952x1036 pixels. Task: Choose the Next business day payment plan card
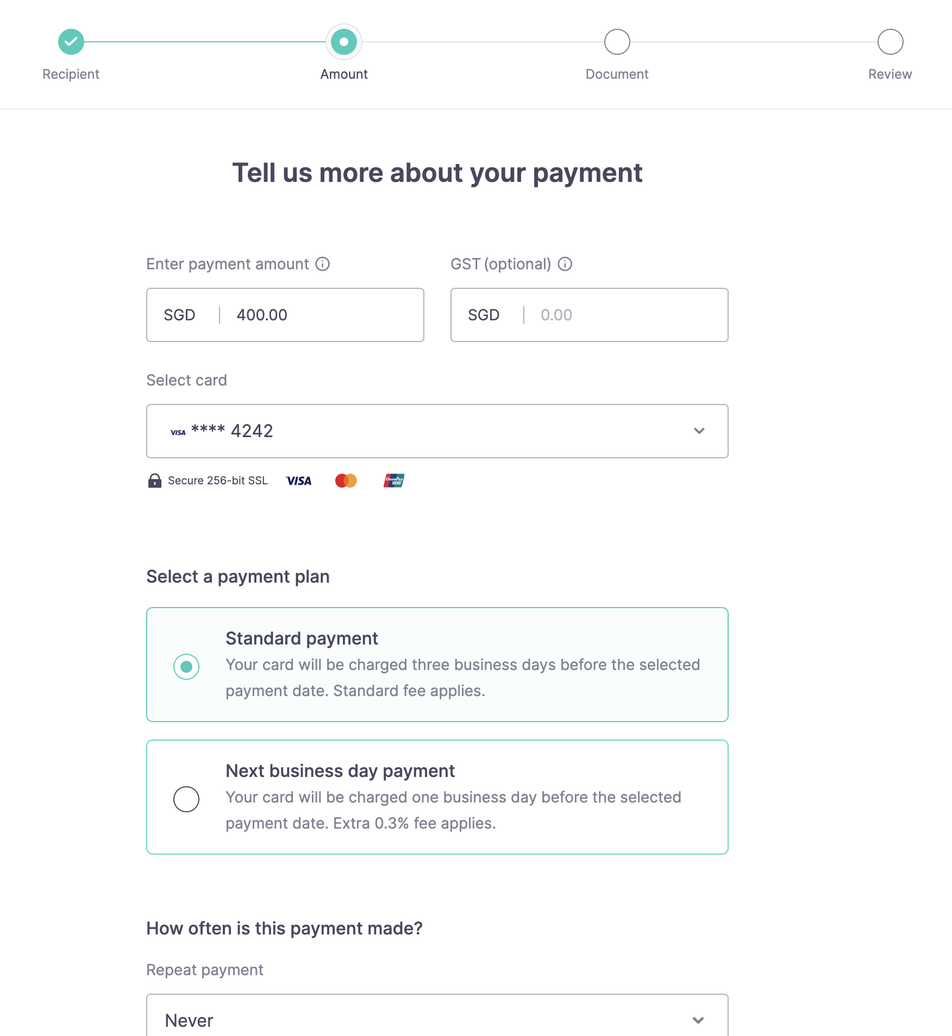coord(437,797)
